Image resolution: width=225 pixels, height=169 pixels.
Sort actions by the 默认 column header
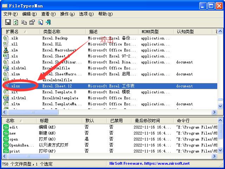pyautogui.click(x=95, y=120)
